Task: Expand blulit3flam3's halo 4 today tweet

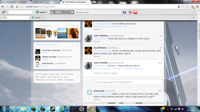Action: pos(97,56)
